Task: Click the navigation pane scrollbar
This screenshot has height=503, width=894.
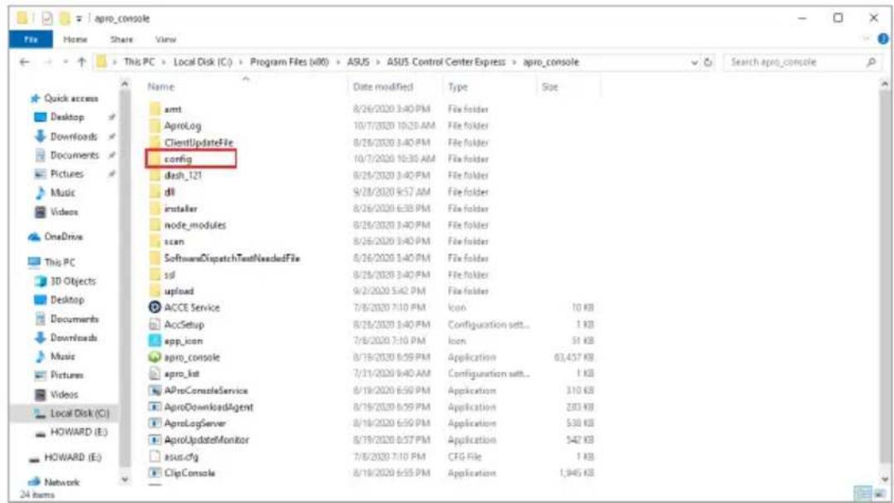Action: tap(125, 282)
